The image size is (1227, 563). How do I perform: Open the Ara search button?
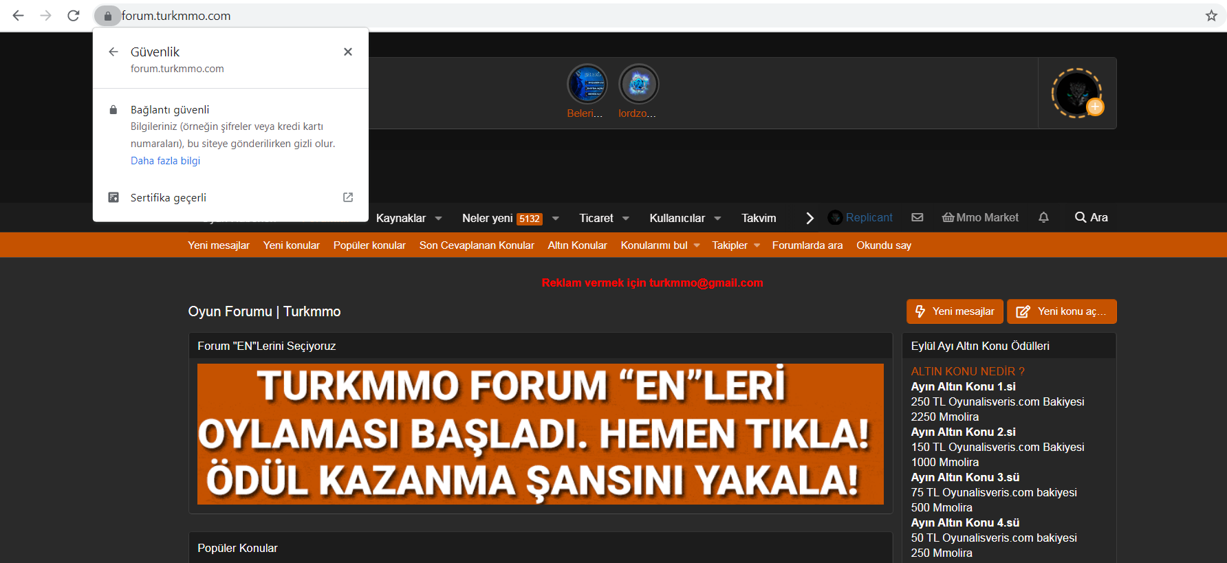point(1091,217)
